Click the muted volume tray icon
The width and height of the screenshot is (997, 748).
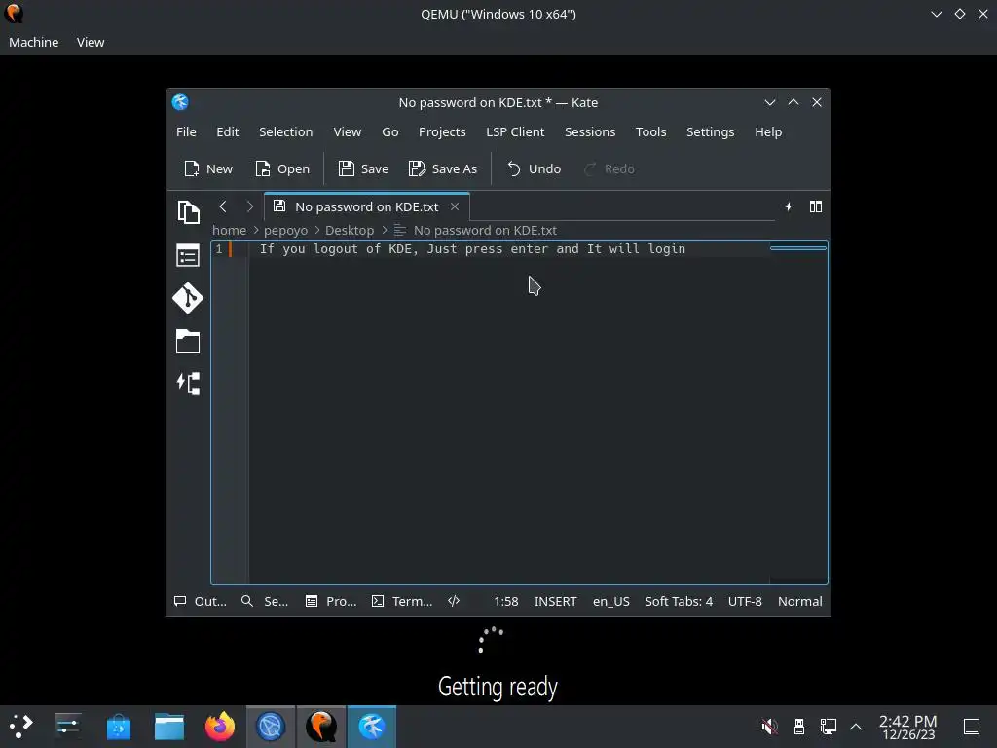click(x=769, y=726)
